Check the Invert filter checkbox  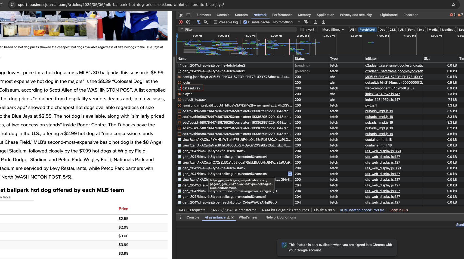coord(302,30)
